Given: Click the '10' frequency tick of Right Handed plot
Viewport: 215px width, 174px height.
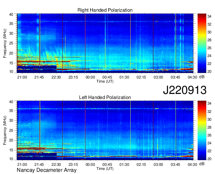Looking at the screenshot, I should click(11, 72).
